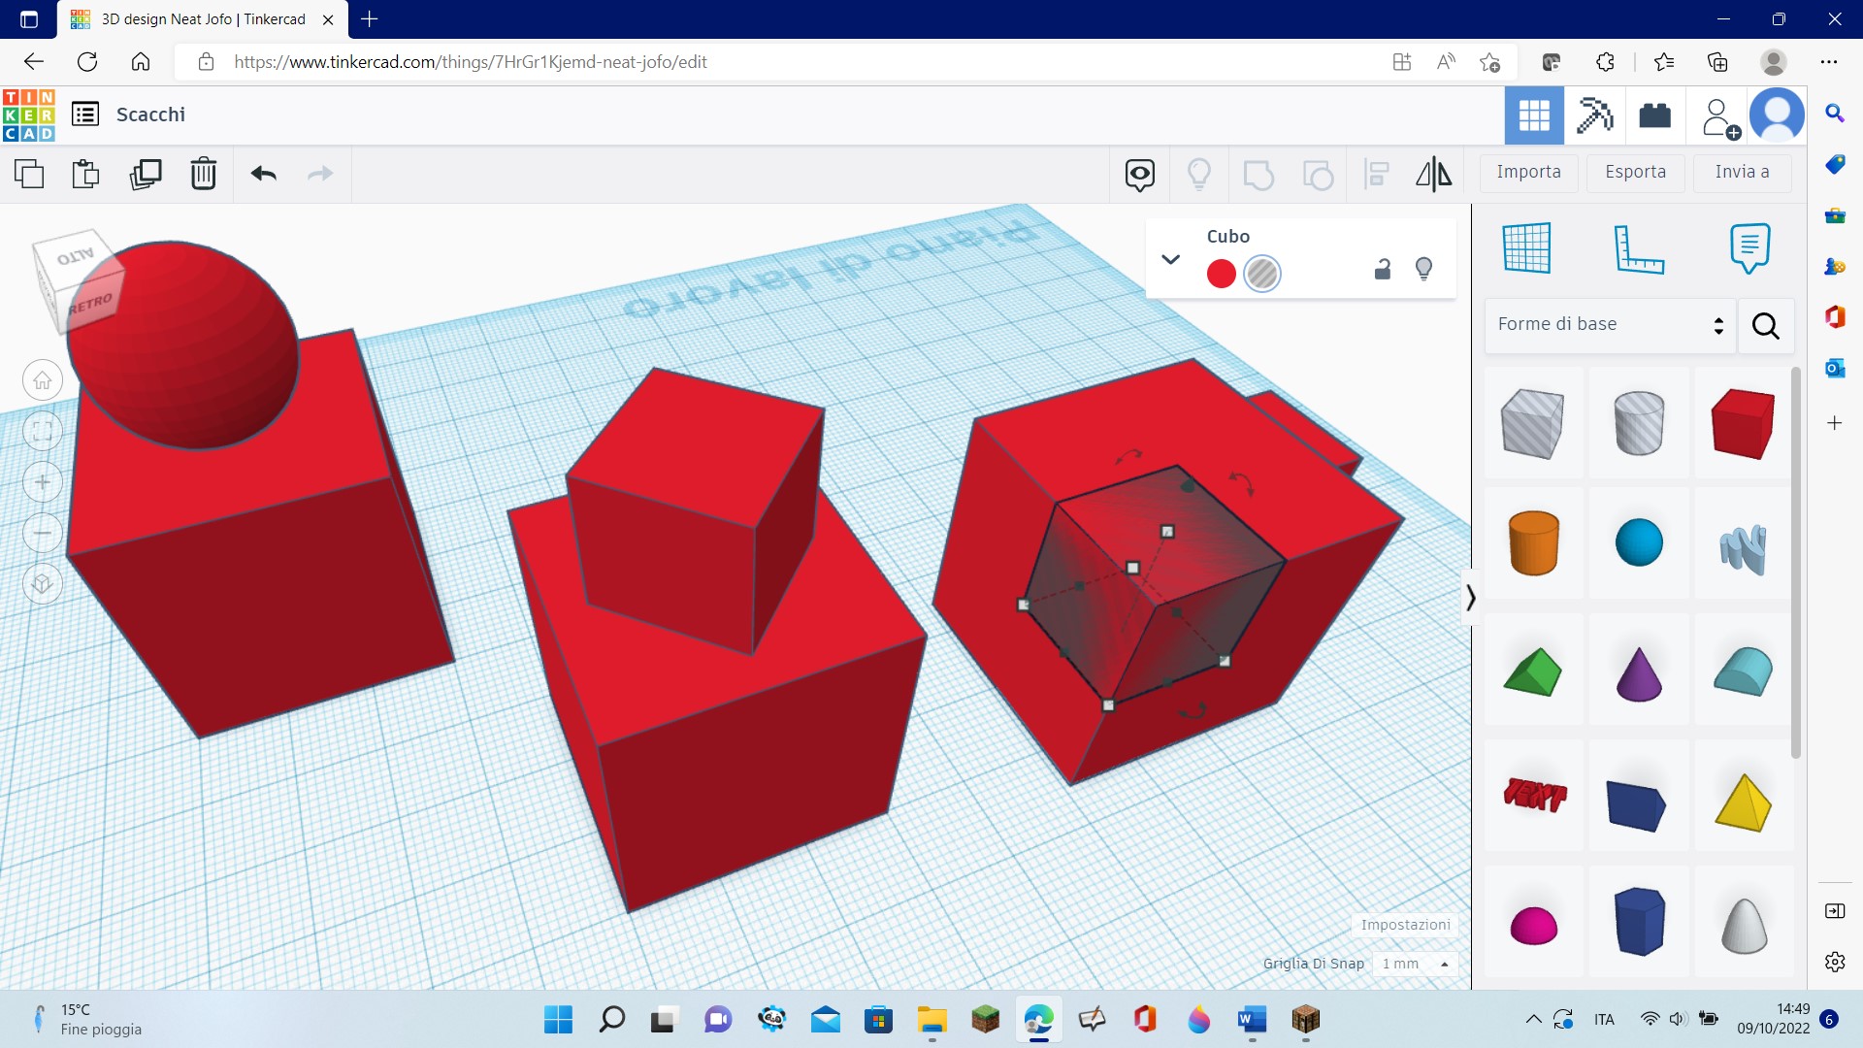1863x1048 pixels.
Task: Click the Duplicate and repeat icon
Action: [146, 174]
